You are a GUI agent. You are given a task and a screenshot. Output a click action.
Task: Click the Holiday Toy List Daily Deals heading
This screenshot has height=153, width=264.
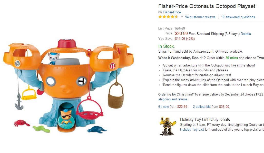coord(205,119)
